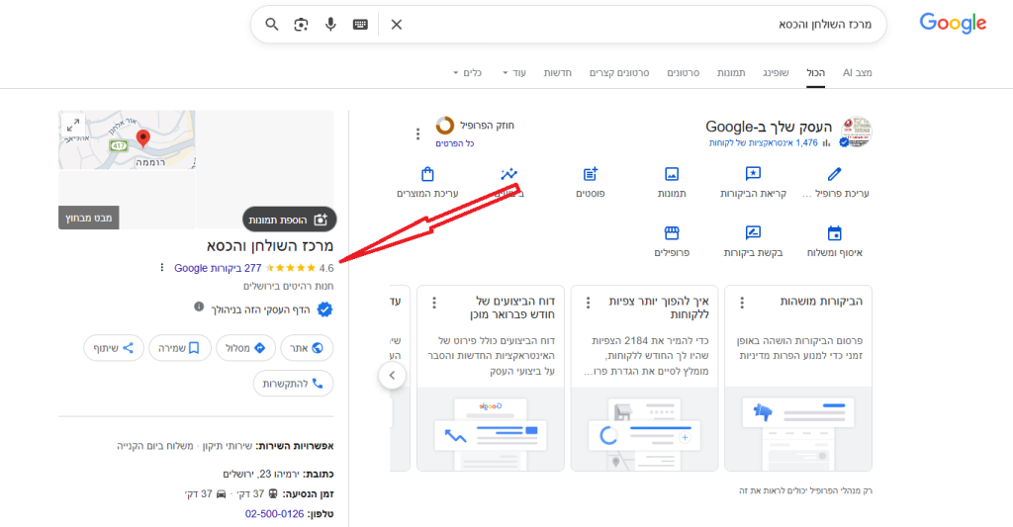Click the הוספת תמונות button
The image size is (1013, 527).
[x=290, y=220]
